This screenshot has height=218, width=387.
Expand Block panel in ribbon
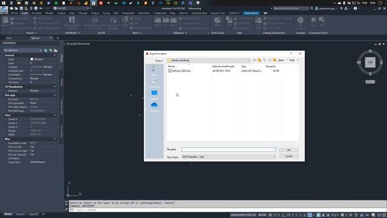pos(137,33)
